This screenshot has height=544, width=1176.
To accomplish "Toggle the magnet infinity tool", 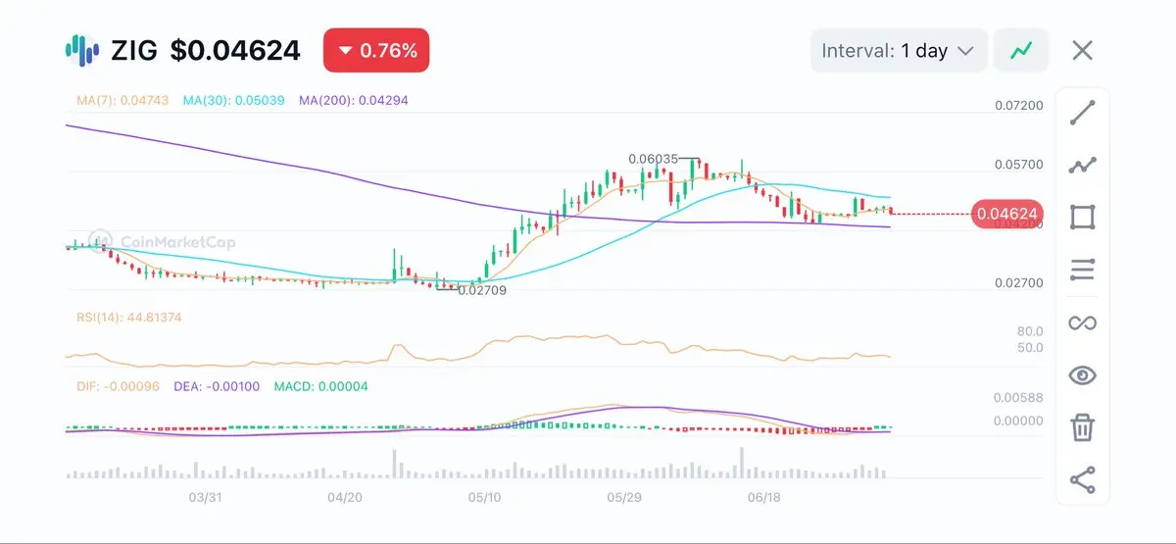I will pyautogui.click(x=1082, y=322).
